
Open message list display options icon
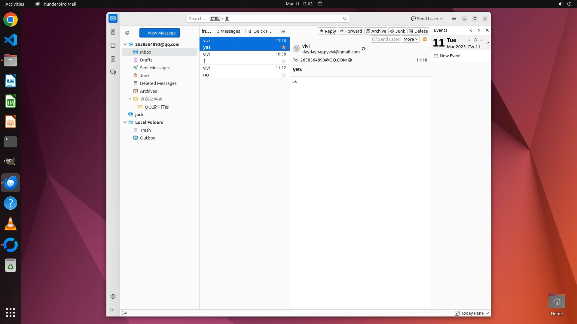(x=283, y=31)
